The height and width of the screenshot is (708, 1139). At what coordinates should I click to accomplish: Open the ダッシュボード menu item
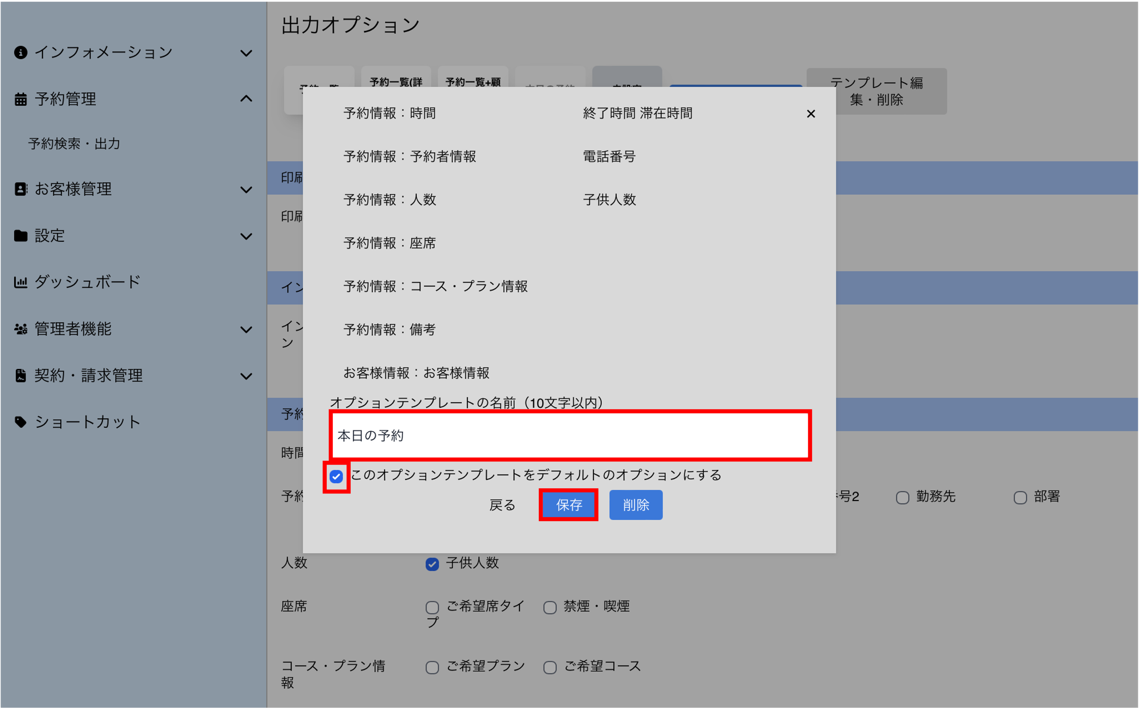pos(87,282)
